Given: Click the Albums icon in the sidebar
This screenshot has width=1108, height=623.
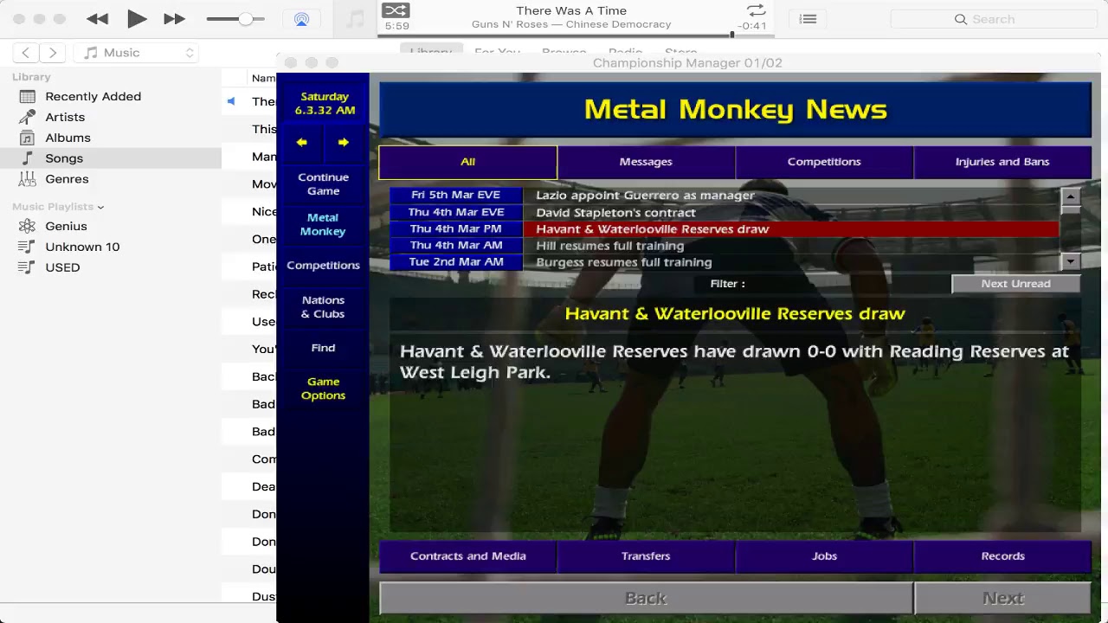Looking at the screenshot, I should coord(28,138).
